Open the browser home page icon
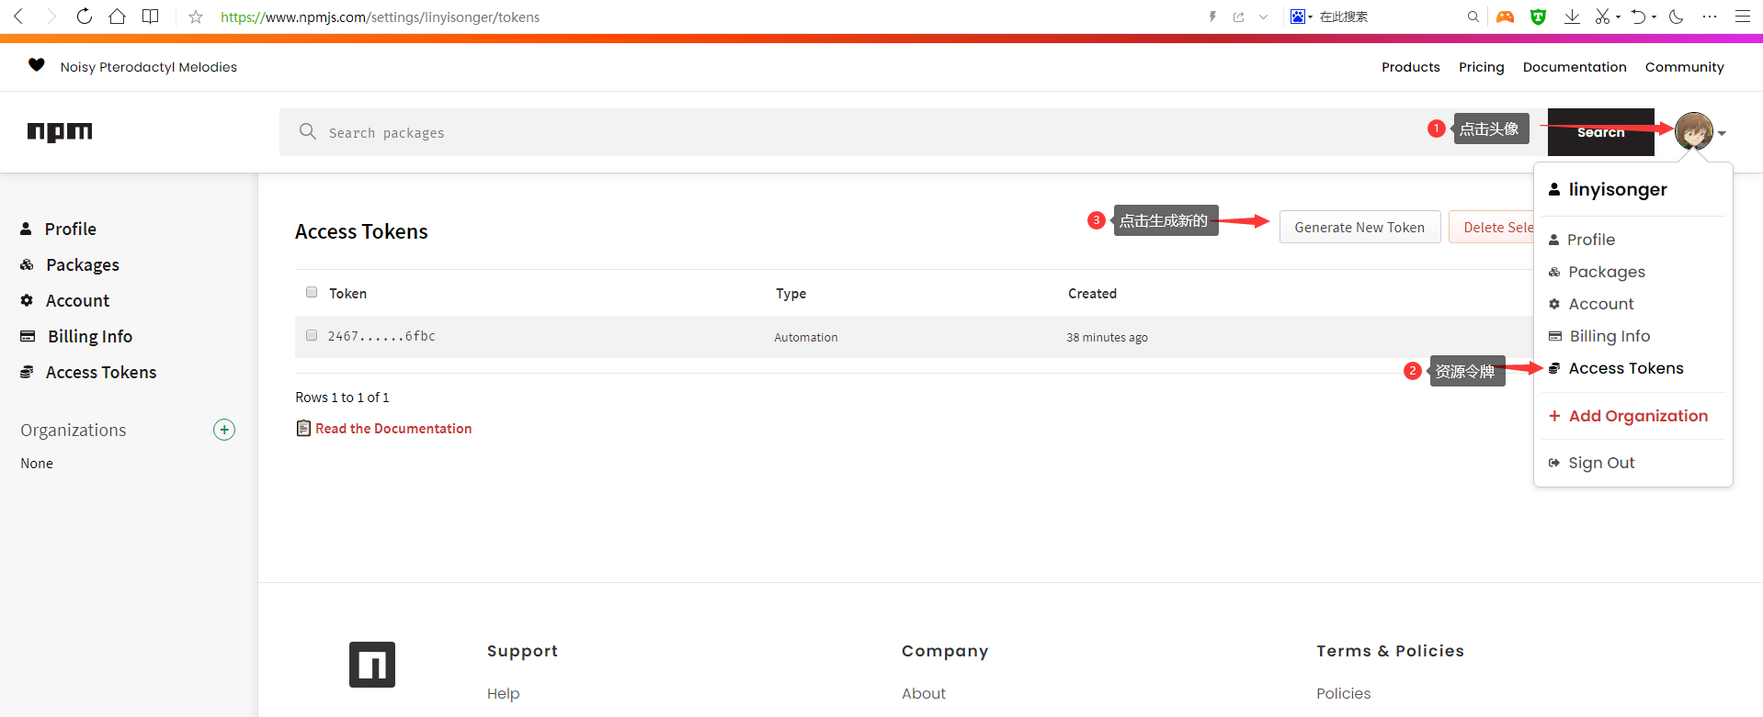This screenshot has width=1763, height=717. pyautogui.click(x=117, y=17)
